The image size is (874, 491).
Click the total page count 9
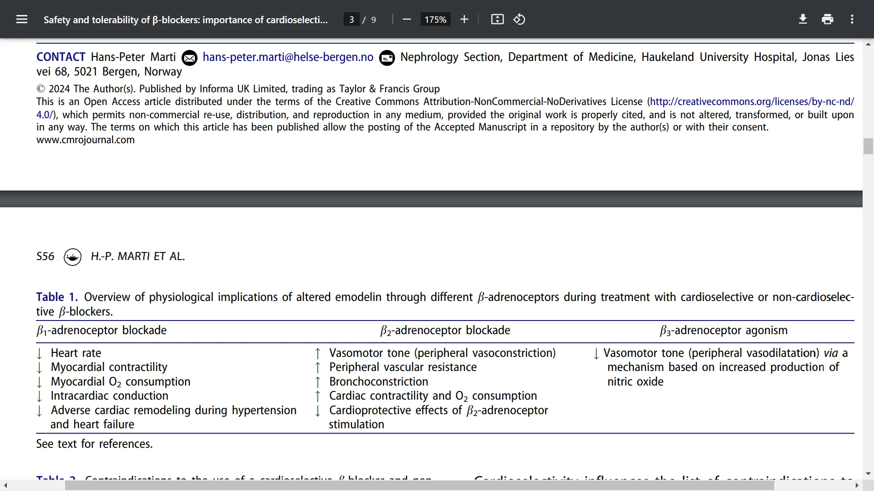(374, 20)
